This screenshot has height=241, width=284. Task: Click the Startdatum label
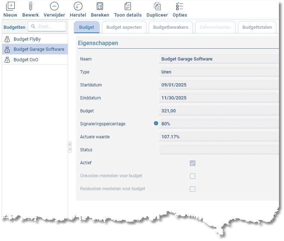coord(91,85)
